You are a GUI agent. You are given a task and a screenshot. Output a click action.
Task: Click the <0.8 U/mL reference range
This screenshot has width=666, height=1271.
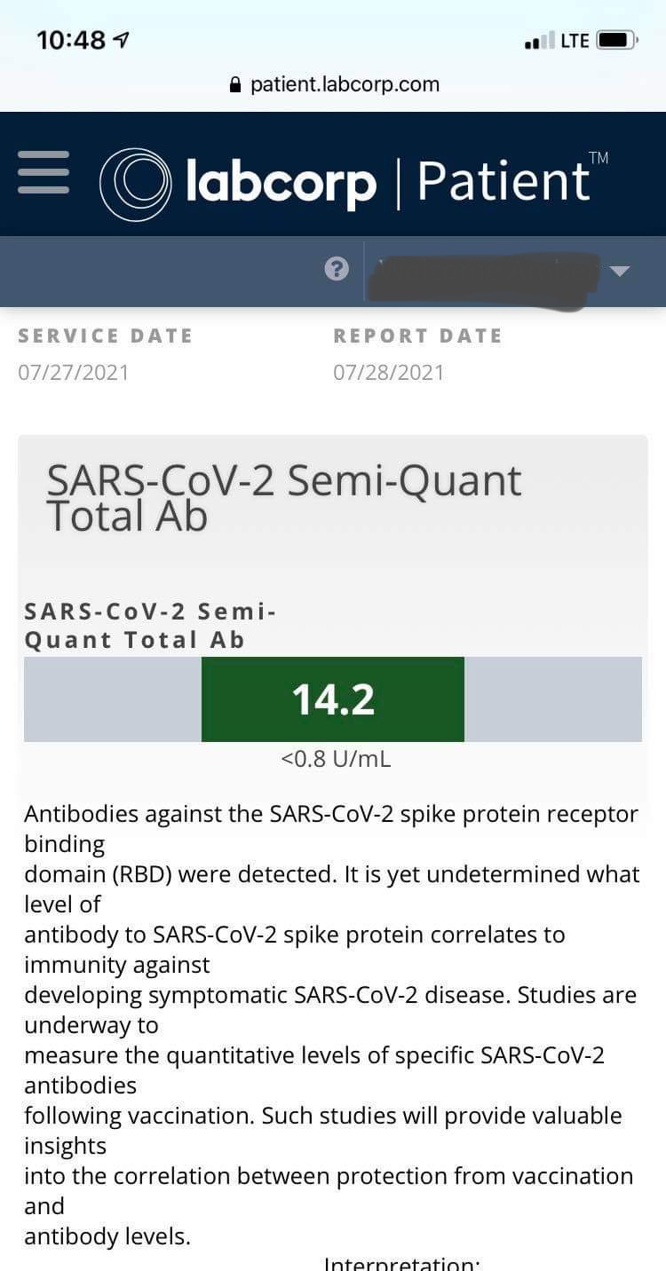pos(336,759)
